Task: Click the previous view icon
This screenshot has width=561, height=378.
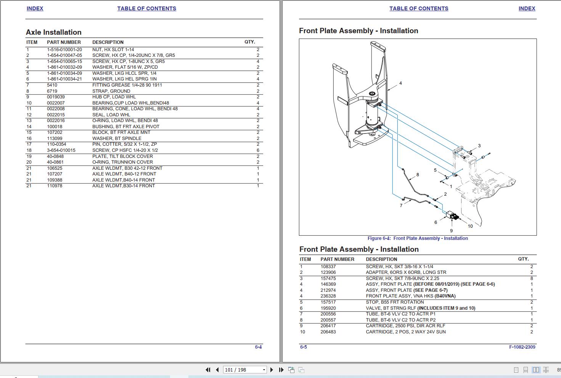Action: (x=291, y=370)
